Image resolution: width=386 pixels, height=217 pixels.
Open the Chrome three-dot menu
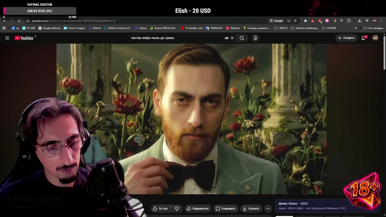[x=381, y=21]
